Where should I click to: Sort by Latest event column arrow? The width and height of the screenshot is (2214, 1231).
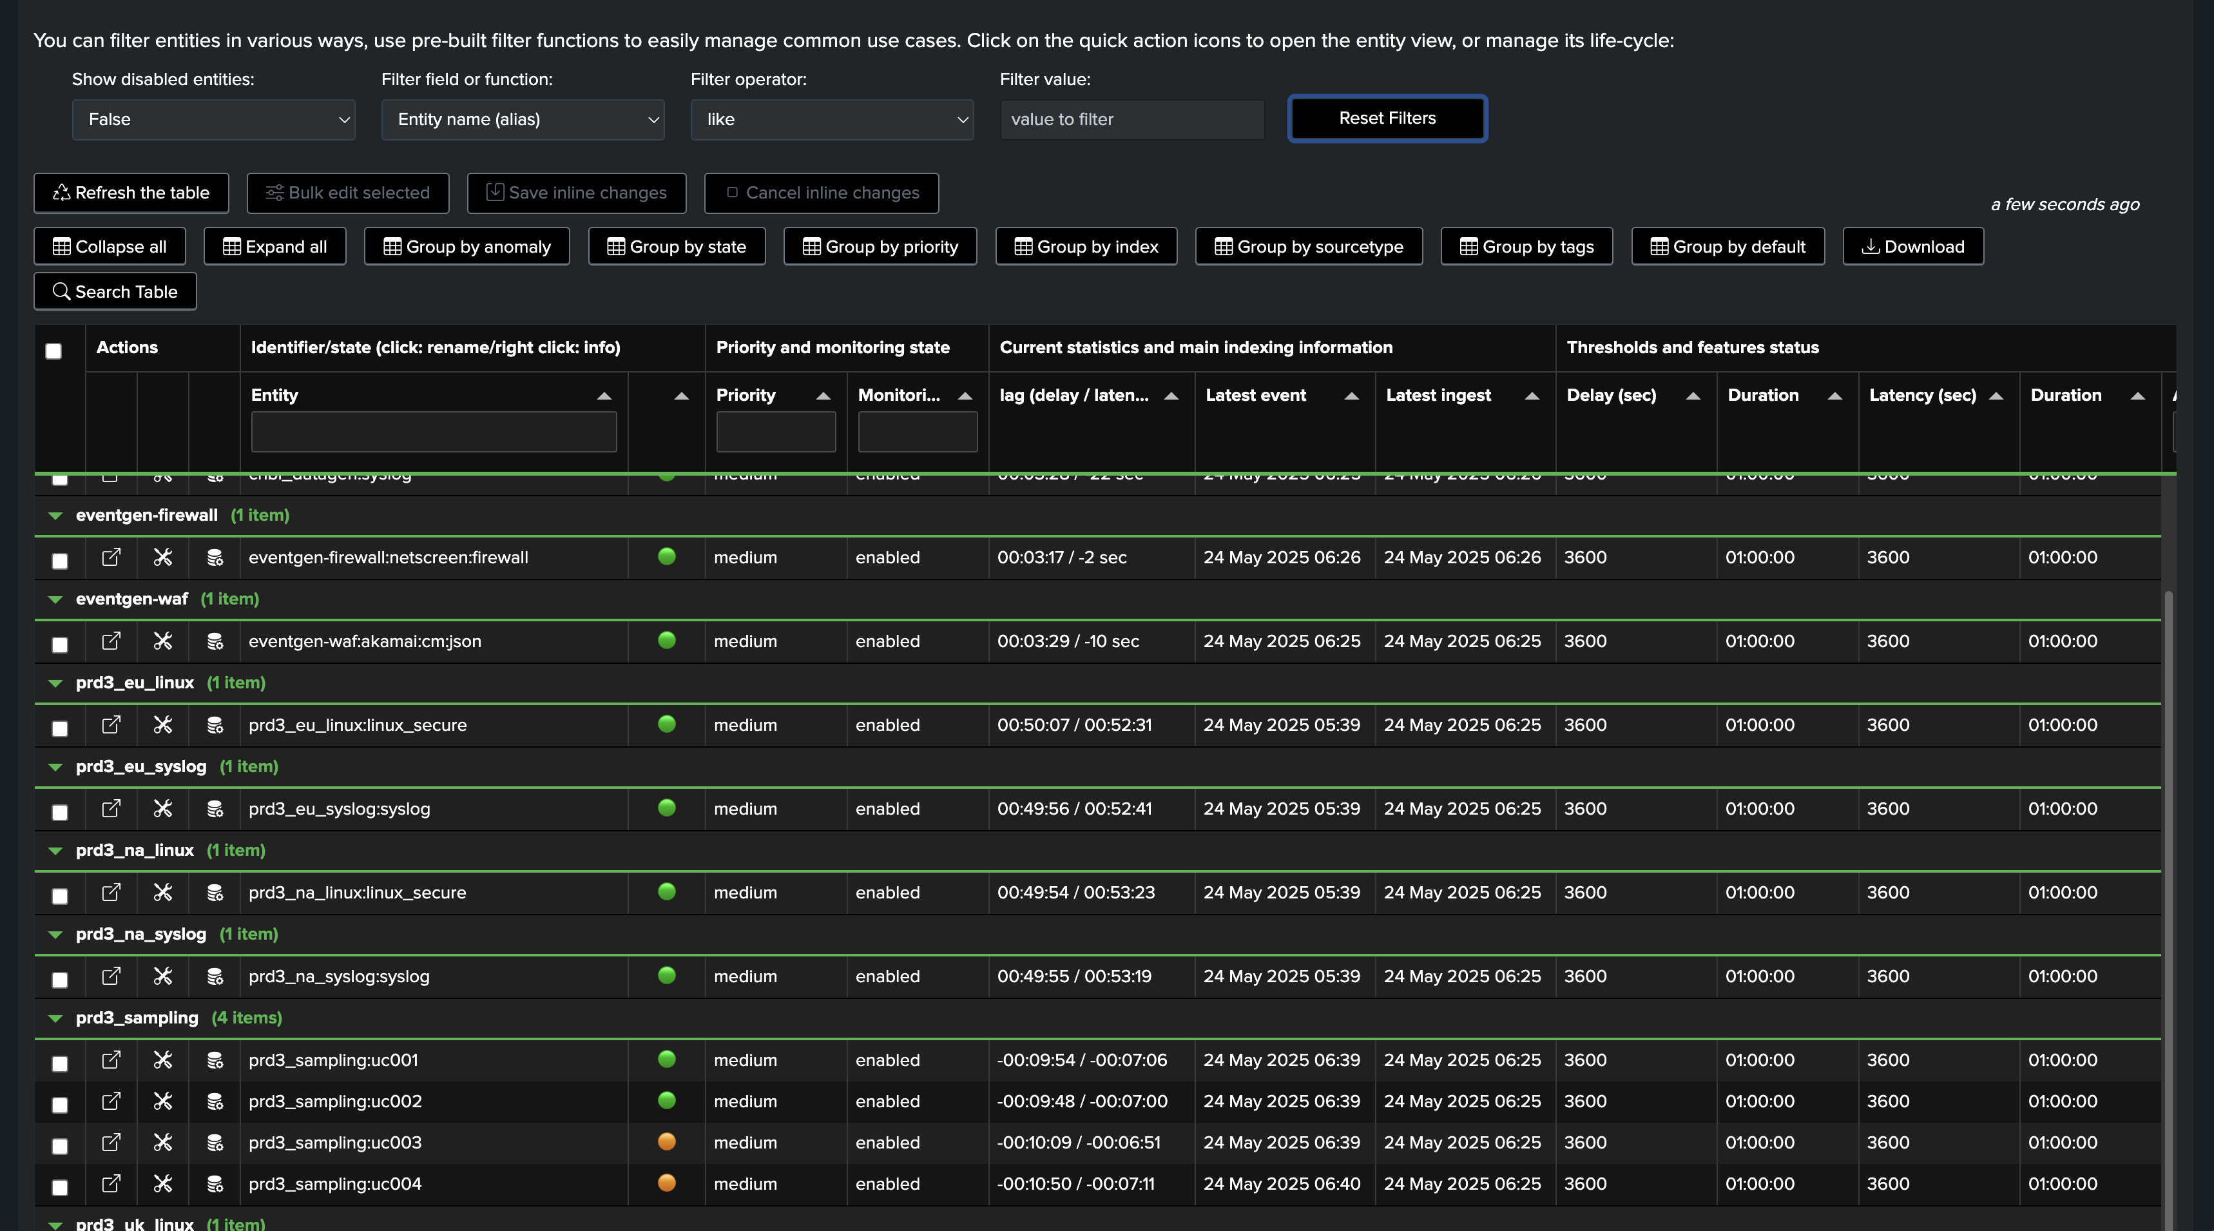(x=1351, y=396)
